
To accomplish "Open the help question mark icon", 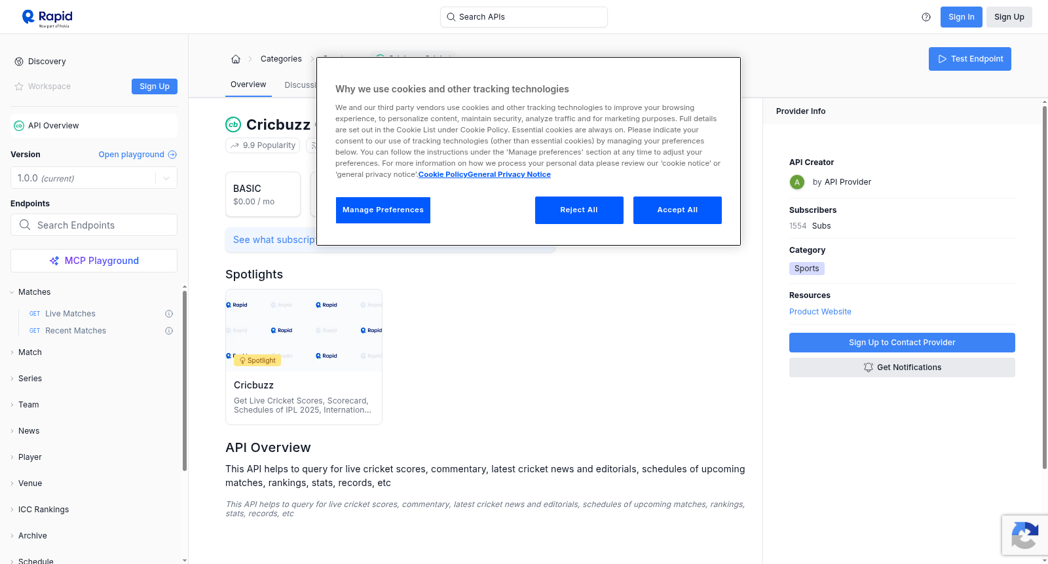I will pos(926,17).
